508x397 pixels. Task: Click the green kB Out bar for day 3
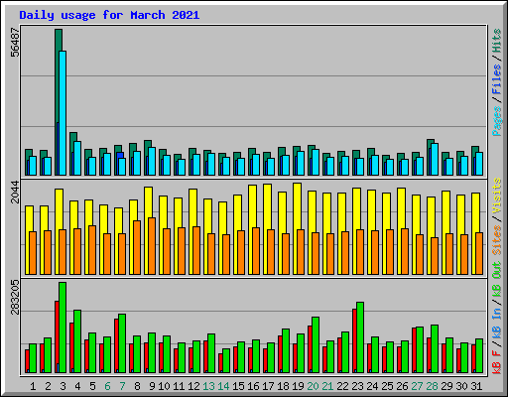(63, 328)
